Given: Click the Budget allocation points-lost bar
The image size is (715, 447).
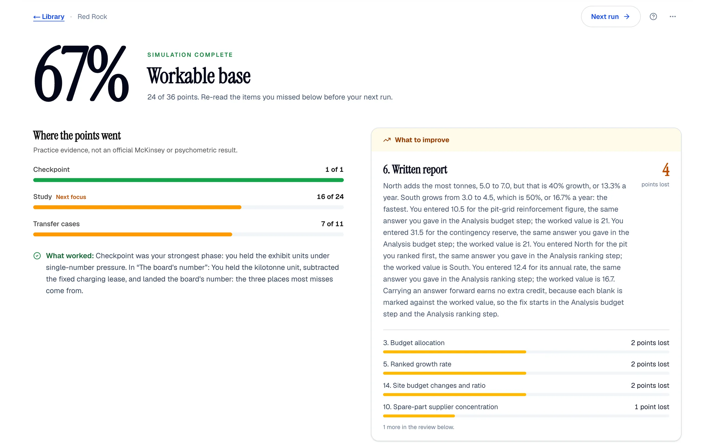Looking at the screenshot, I should (x=526, y=352).
